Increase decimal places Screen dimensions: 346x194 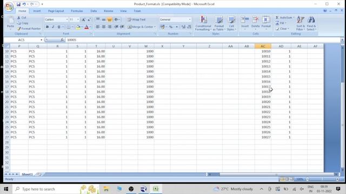pyautogui.click(x=183, y=27)
